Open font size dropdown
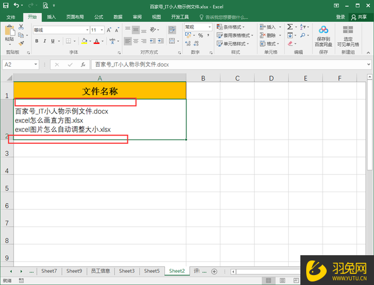Screen dimensions: 374x285 [102, 30]
